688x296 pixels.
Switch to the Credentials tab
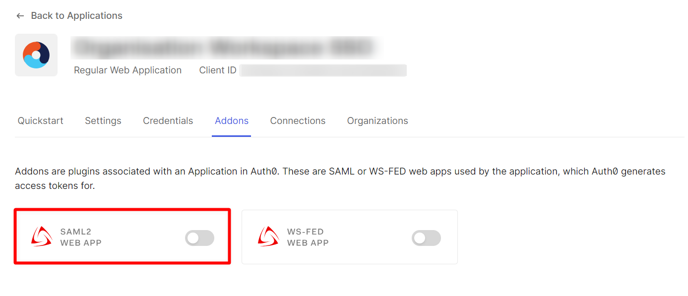tap(168, 120)
